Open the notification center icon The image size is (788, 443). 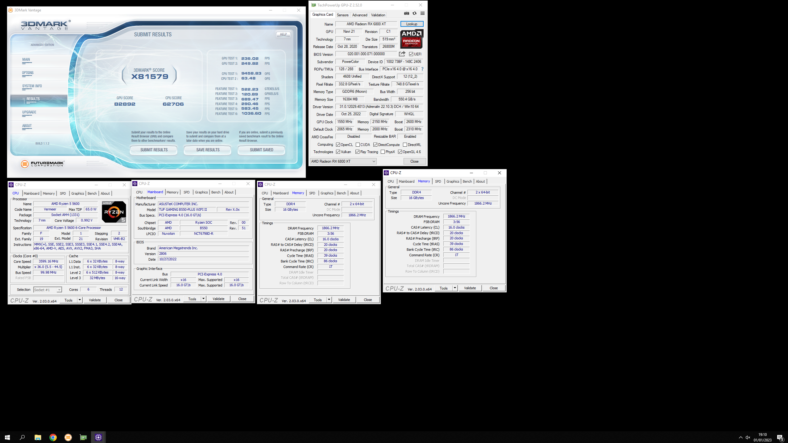tap(780, 437)
